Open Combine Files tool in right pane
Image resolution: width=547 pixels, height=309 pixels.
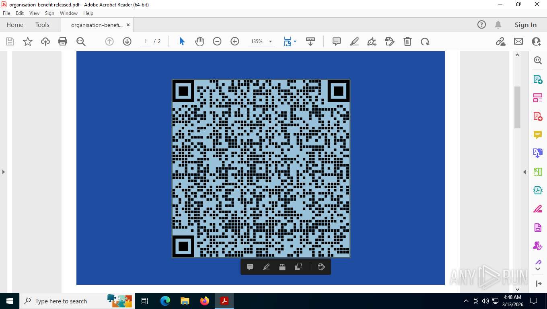pyautogui.click(x=538, y=153)
